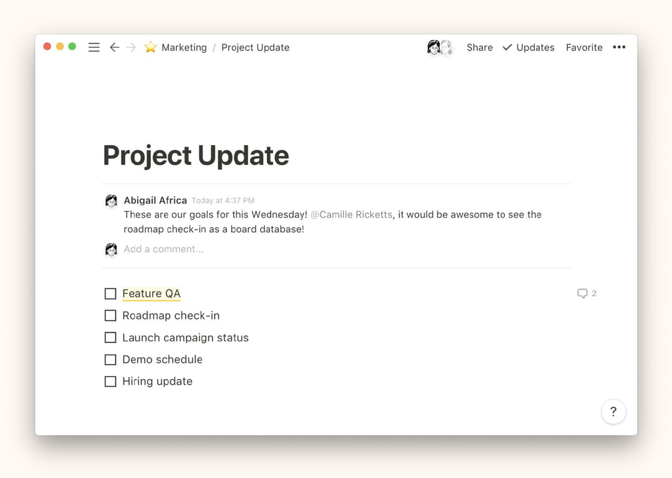This screenshot has height=478, width=672.
Task: Mark Launch campaign status as done
Action: click(x=110, y=338)
